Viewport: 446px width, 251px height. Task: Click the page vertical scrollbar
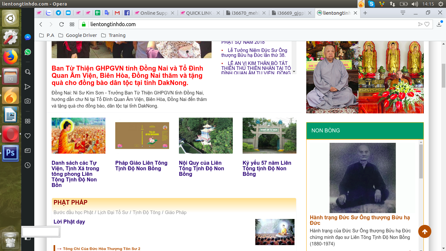pos(444,75)
